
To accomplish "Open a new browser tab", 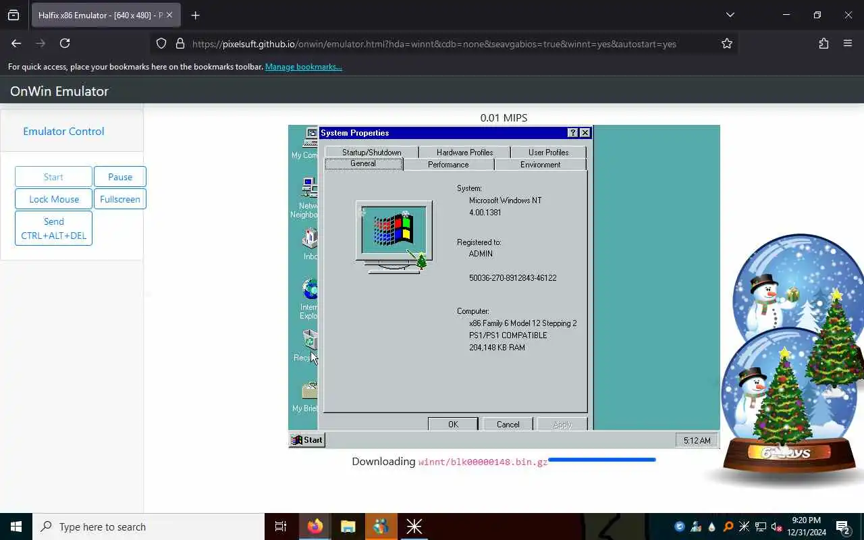I will coord(196,15).
